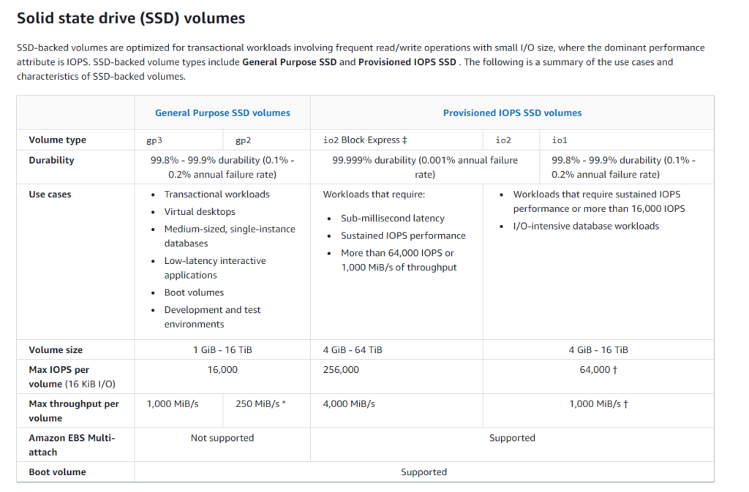Click the Use cases row header

(x=50, y=194)
